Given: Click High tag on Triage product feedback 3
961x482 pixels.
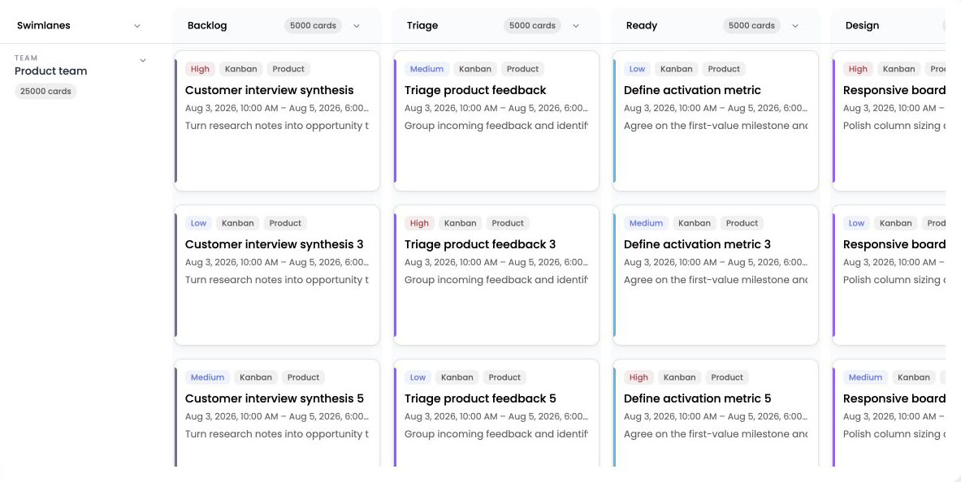Looking at the screenshot, I should (x=419, y=223).
